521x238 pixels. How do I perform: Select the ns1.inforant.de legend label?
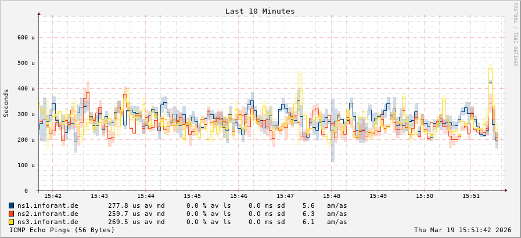click(48, 205)
